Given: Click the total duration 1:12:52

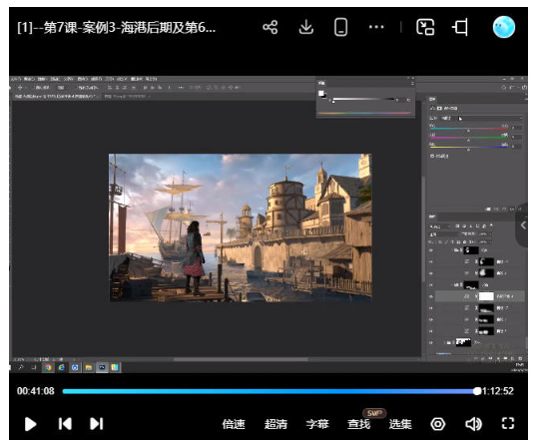Looking at the screenshot, I should [498, 391].
